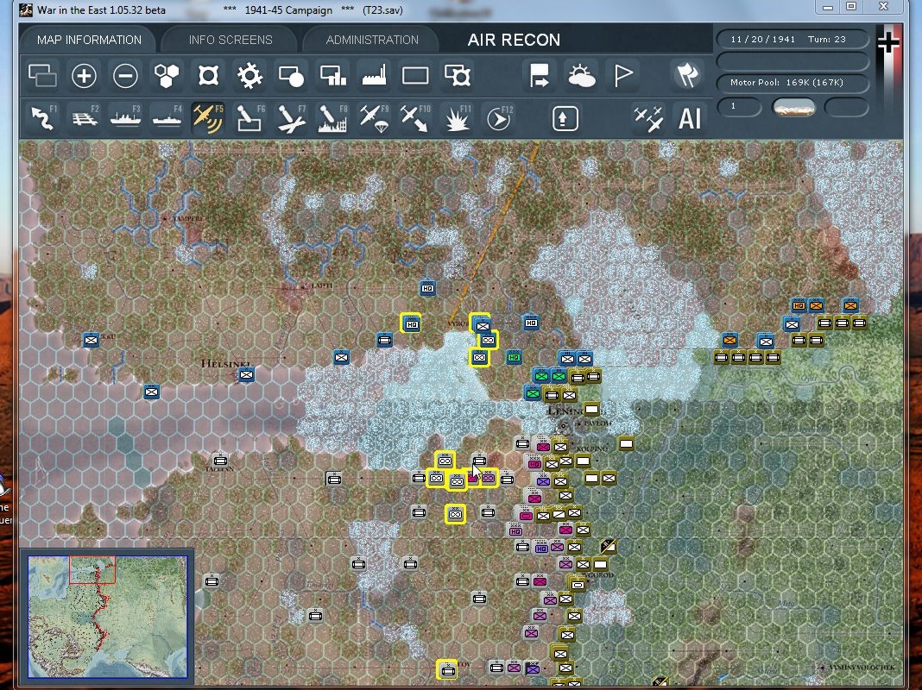Viewport: 922px width, 690px height.
Task: Click the Helsinki city label
Action: tap(226, 363)
